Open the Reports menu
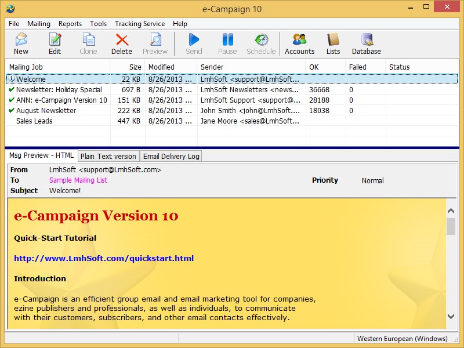The image size is (464, 348). coord(70,24)
